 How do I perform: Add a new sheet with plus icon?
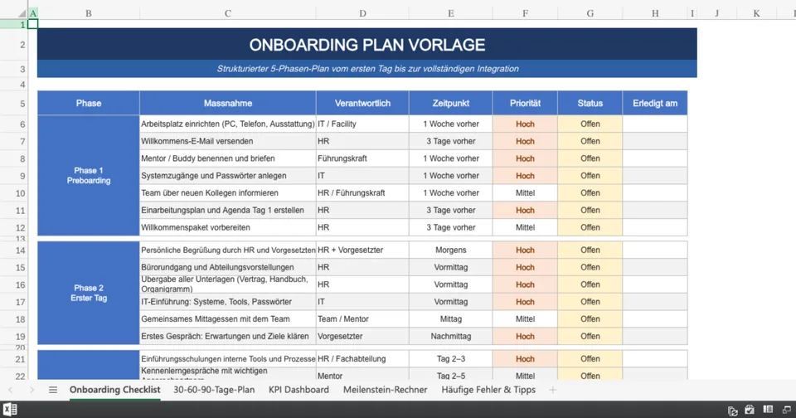pos(553,390)
